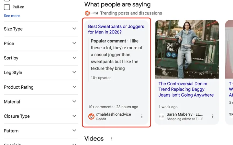Image resolution: width=233 pixels, height=145 pixels.
Task: Open the denim outfit article thumbnail
Action: (x=187, y=49)
